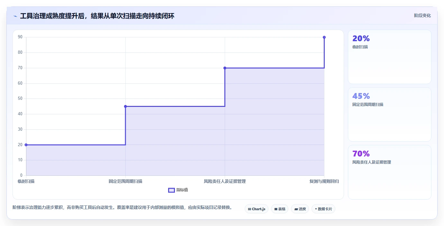
Task: Click the 指标值 legend color box
Action: pyautogui.click(x=171, y=190)
